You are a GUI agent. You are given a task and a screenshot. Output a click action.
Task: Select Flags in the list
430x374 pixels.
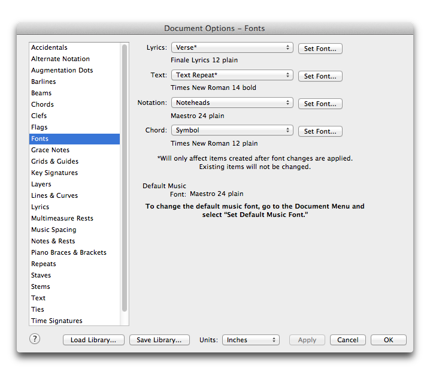74,127
